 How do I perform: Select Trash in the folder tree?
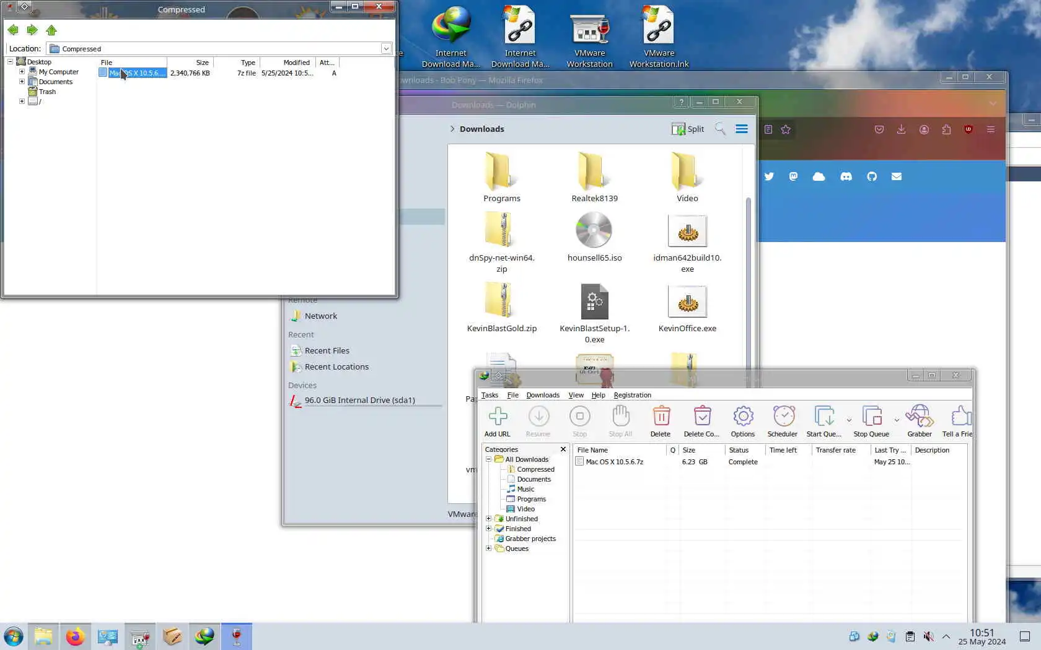47,92
